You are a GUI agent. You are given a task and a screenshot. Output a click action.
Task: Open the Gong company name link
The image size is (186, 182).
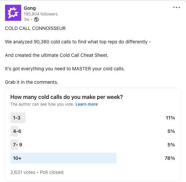pos(30,8)
